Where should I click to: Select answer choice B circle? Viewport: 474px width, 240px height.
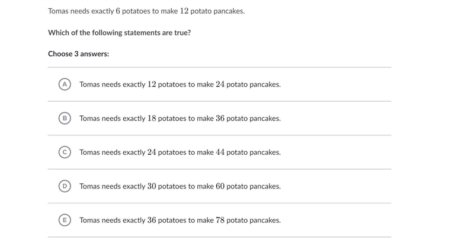pos(65,118)
